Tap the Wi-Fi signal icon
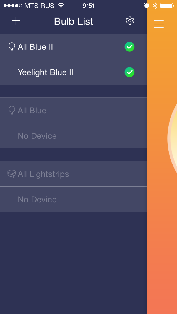 (x=61, y=6)
